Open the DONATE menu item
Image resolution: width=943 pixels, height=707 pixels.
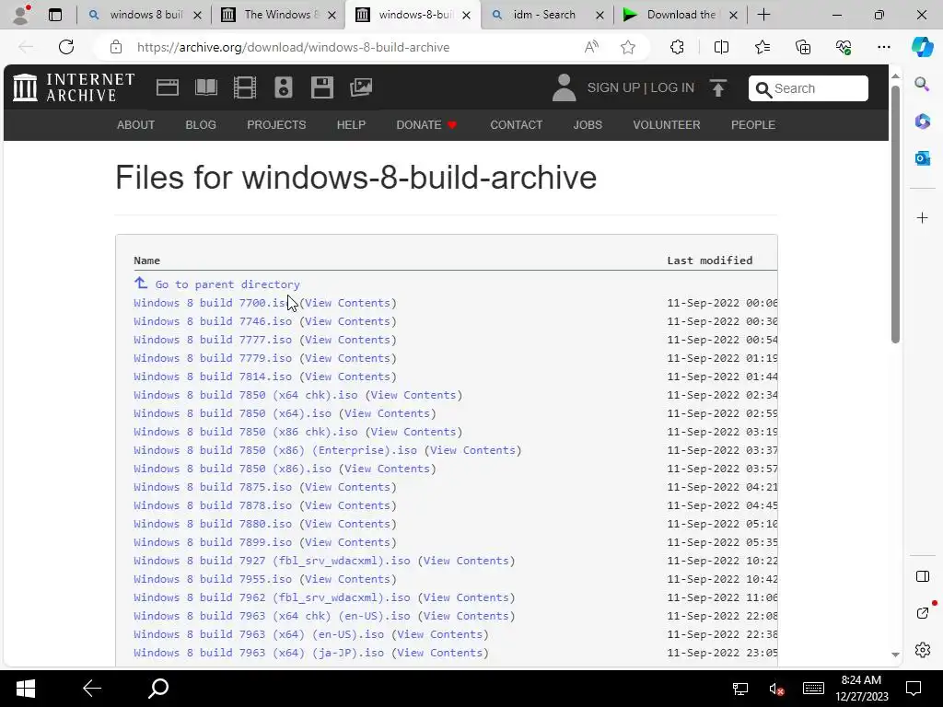pyautogui.click(x=427, y=125)
